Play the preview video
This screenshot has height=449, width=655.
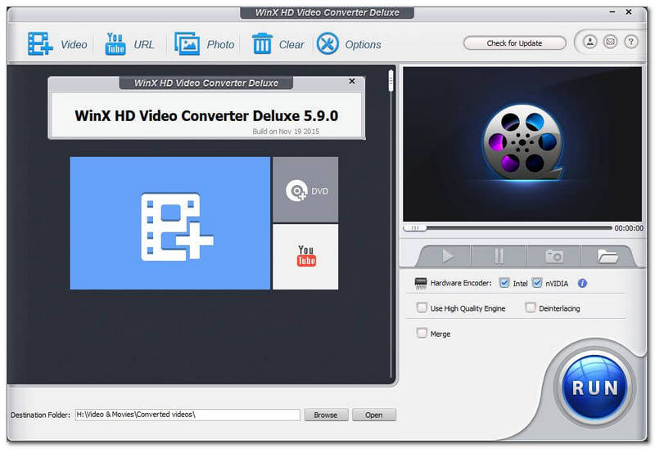tap(447, 256)
